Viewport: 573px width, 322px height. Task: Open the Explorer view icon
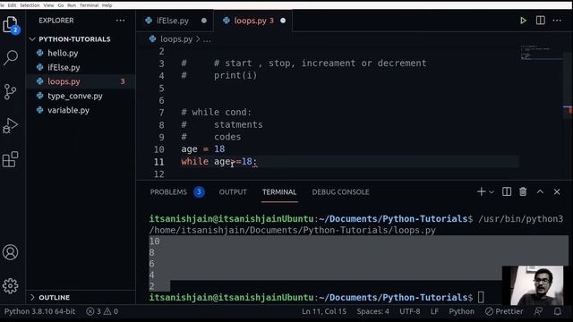click(x=11, y=25)
